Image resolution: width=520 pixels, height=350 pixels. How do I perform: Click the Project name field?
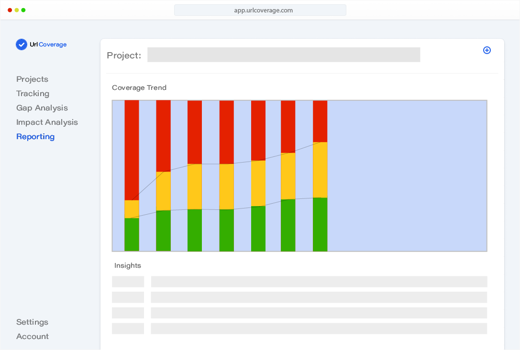[283, 55]
